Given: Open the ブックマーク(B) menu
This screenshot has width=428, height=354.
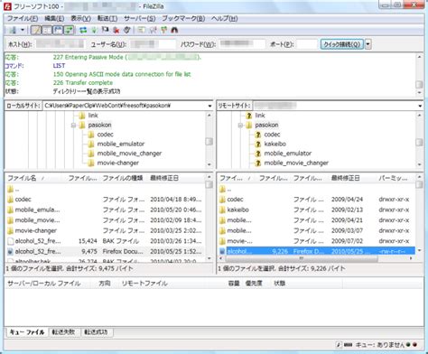Looking at the screenshot, I should (x=183, y=19).
